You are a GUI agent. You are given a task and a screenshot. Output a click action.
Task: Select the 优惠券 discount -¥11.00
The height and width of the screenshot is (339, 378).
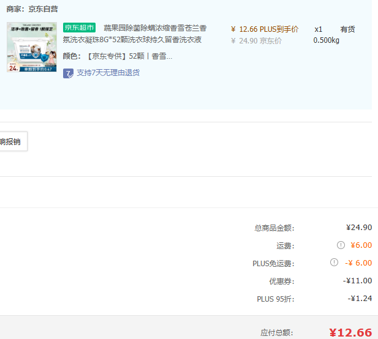coord(357,281)
